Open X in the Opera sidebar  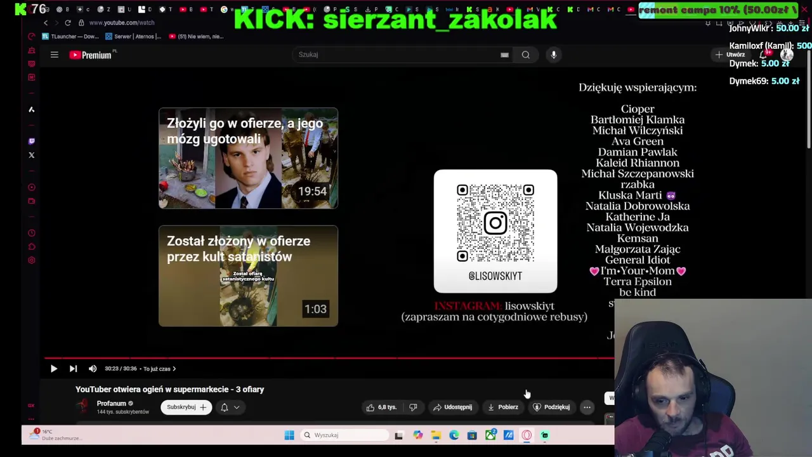pos(32,155)
